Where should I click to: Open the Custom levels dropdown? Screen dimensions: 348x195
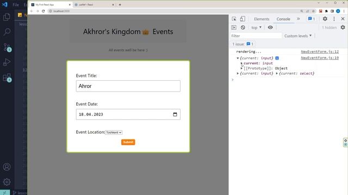pos(298,36)
